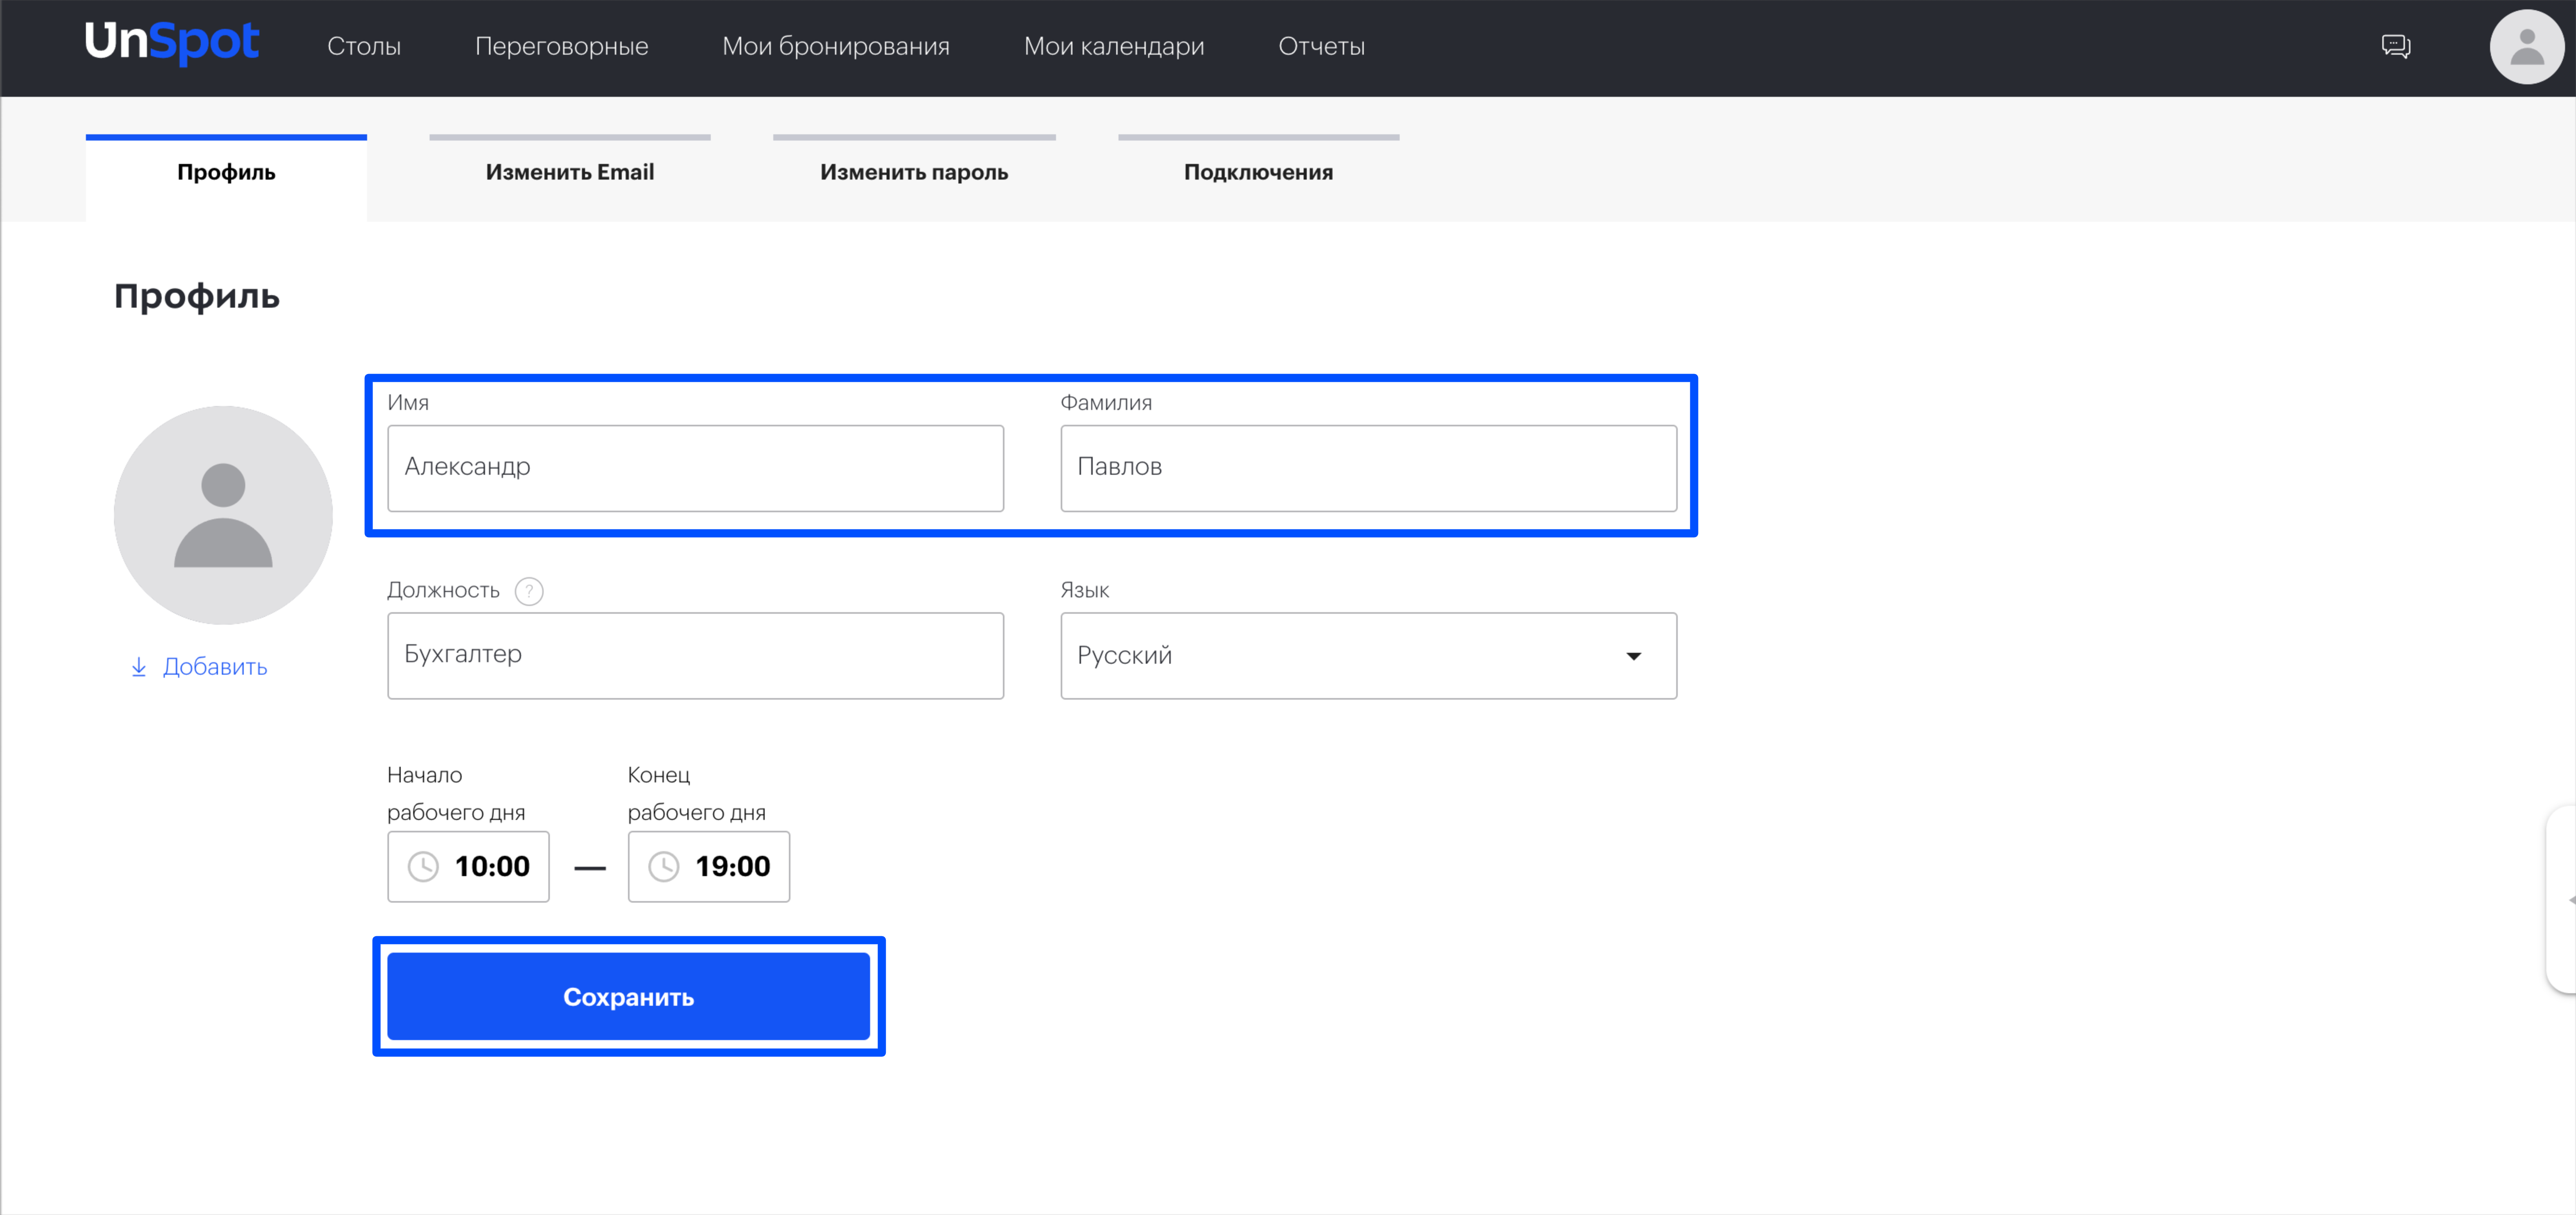Click the Должность help question icon
The height and width of the screenshot is (1215, 2576).
point(529,591)
